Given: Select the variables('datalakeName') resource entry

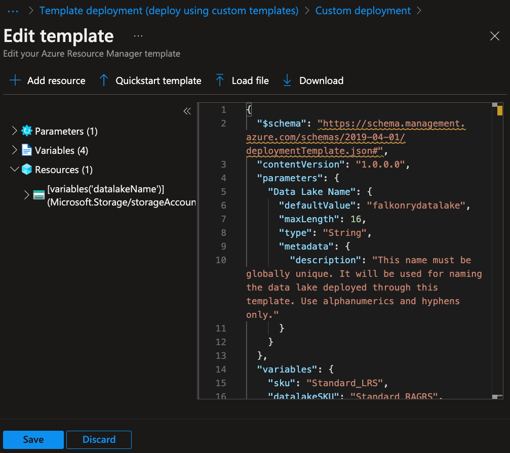Looking at the screenshot, I should coord(122,196).
